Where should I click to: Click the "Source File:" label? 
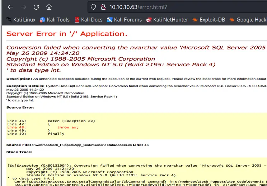point(19,145)
